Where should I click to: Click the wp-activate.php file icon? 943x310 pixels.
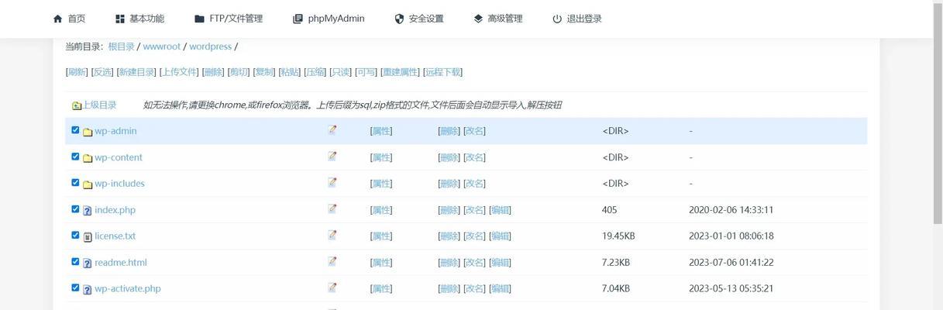[88, 290]
